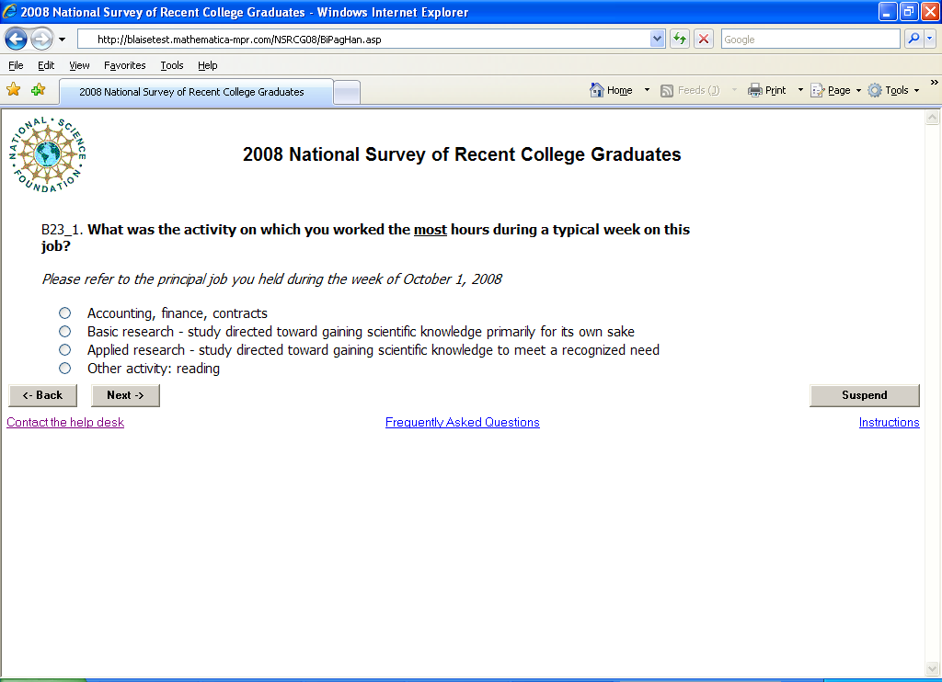Click the Add to Favorites icon
Viewport: 942px width, 682px height.
(x=38, y=90)
